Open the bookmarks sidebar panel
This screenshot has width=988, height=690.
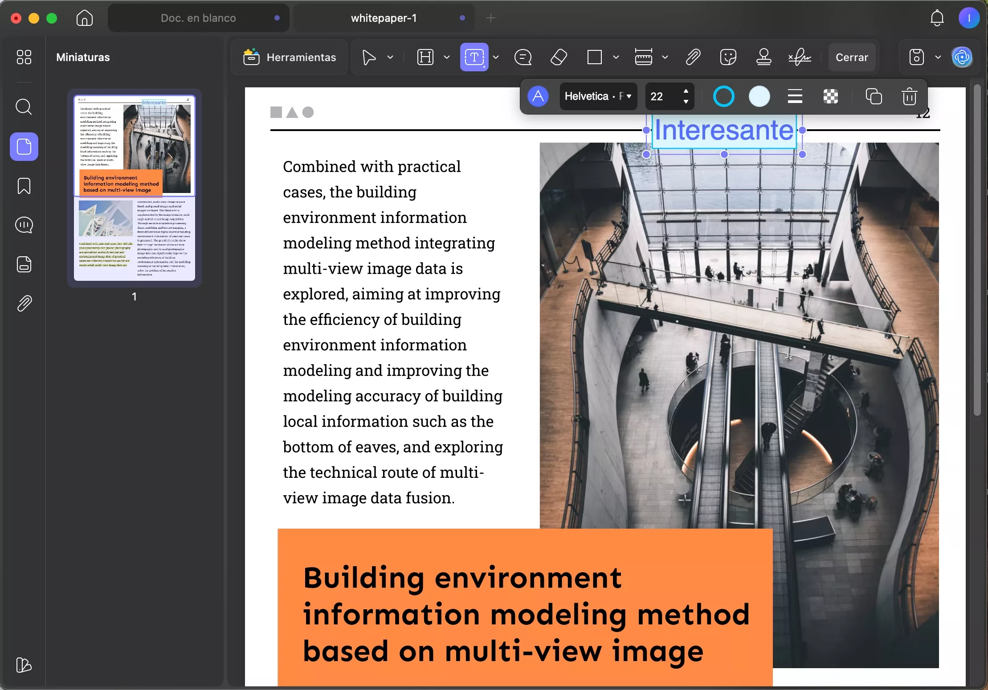pyautogui.click(x=24, y=186)
